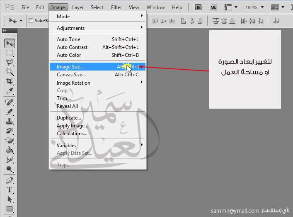
Task: Launch Adobe Bridge with the Br icon
Action: (199, 7)
